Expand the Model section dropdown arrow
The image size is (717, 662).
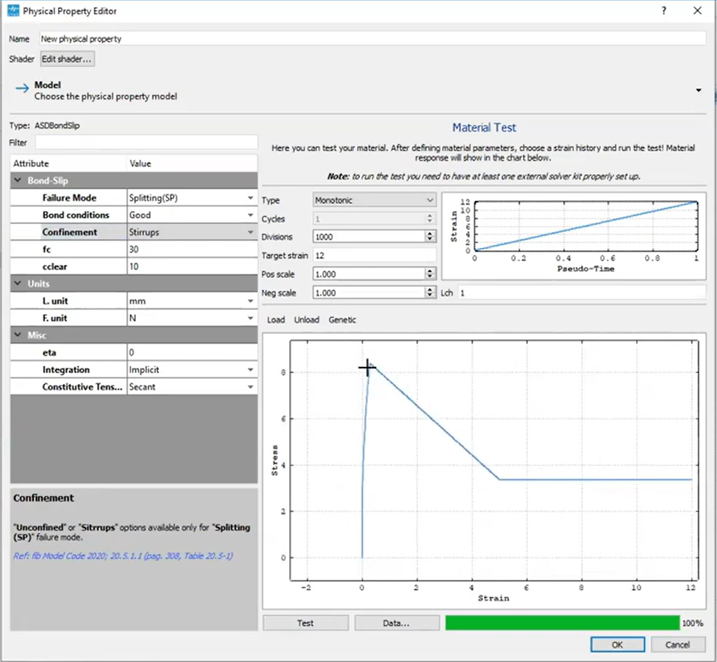698,90
